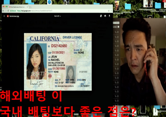
Task: Click the California driver license image
Action: click(x=58, y=62)
